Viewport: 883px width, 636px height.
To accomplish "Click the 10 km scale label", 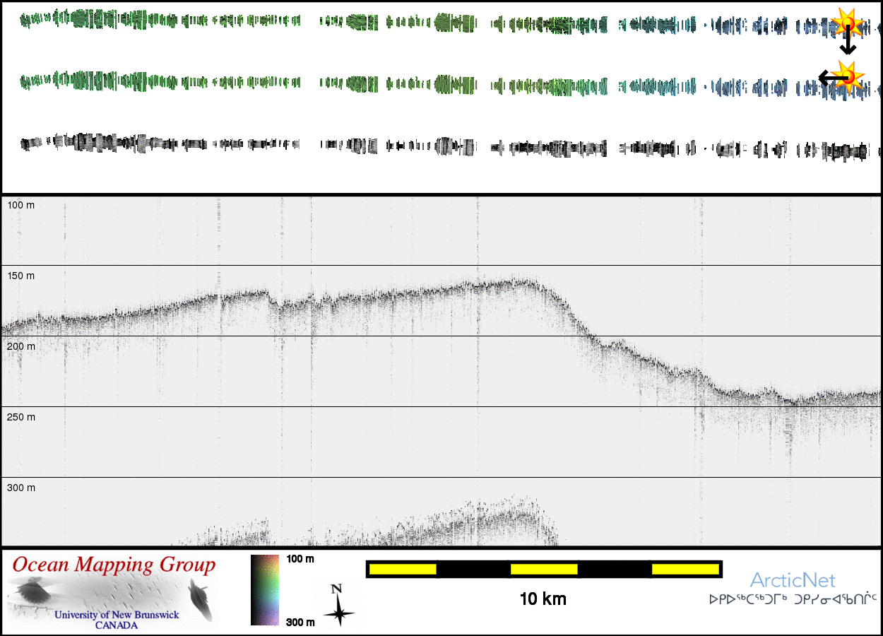I will point(543,599).
